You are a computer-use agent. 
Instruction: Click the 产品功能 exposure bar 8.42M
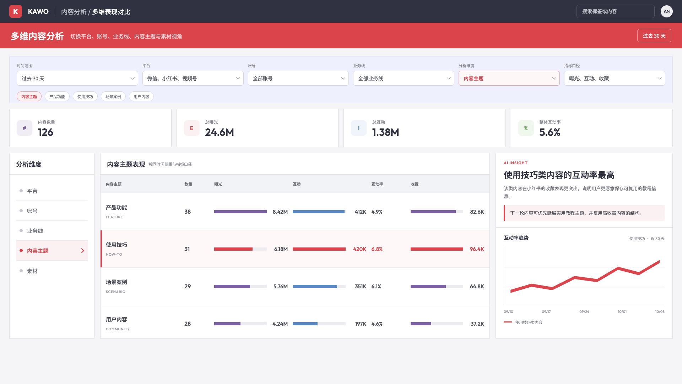point(240,212)
